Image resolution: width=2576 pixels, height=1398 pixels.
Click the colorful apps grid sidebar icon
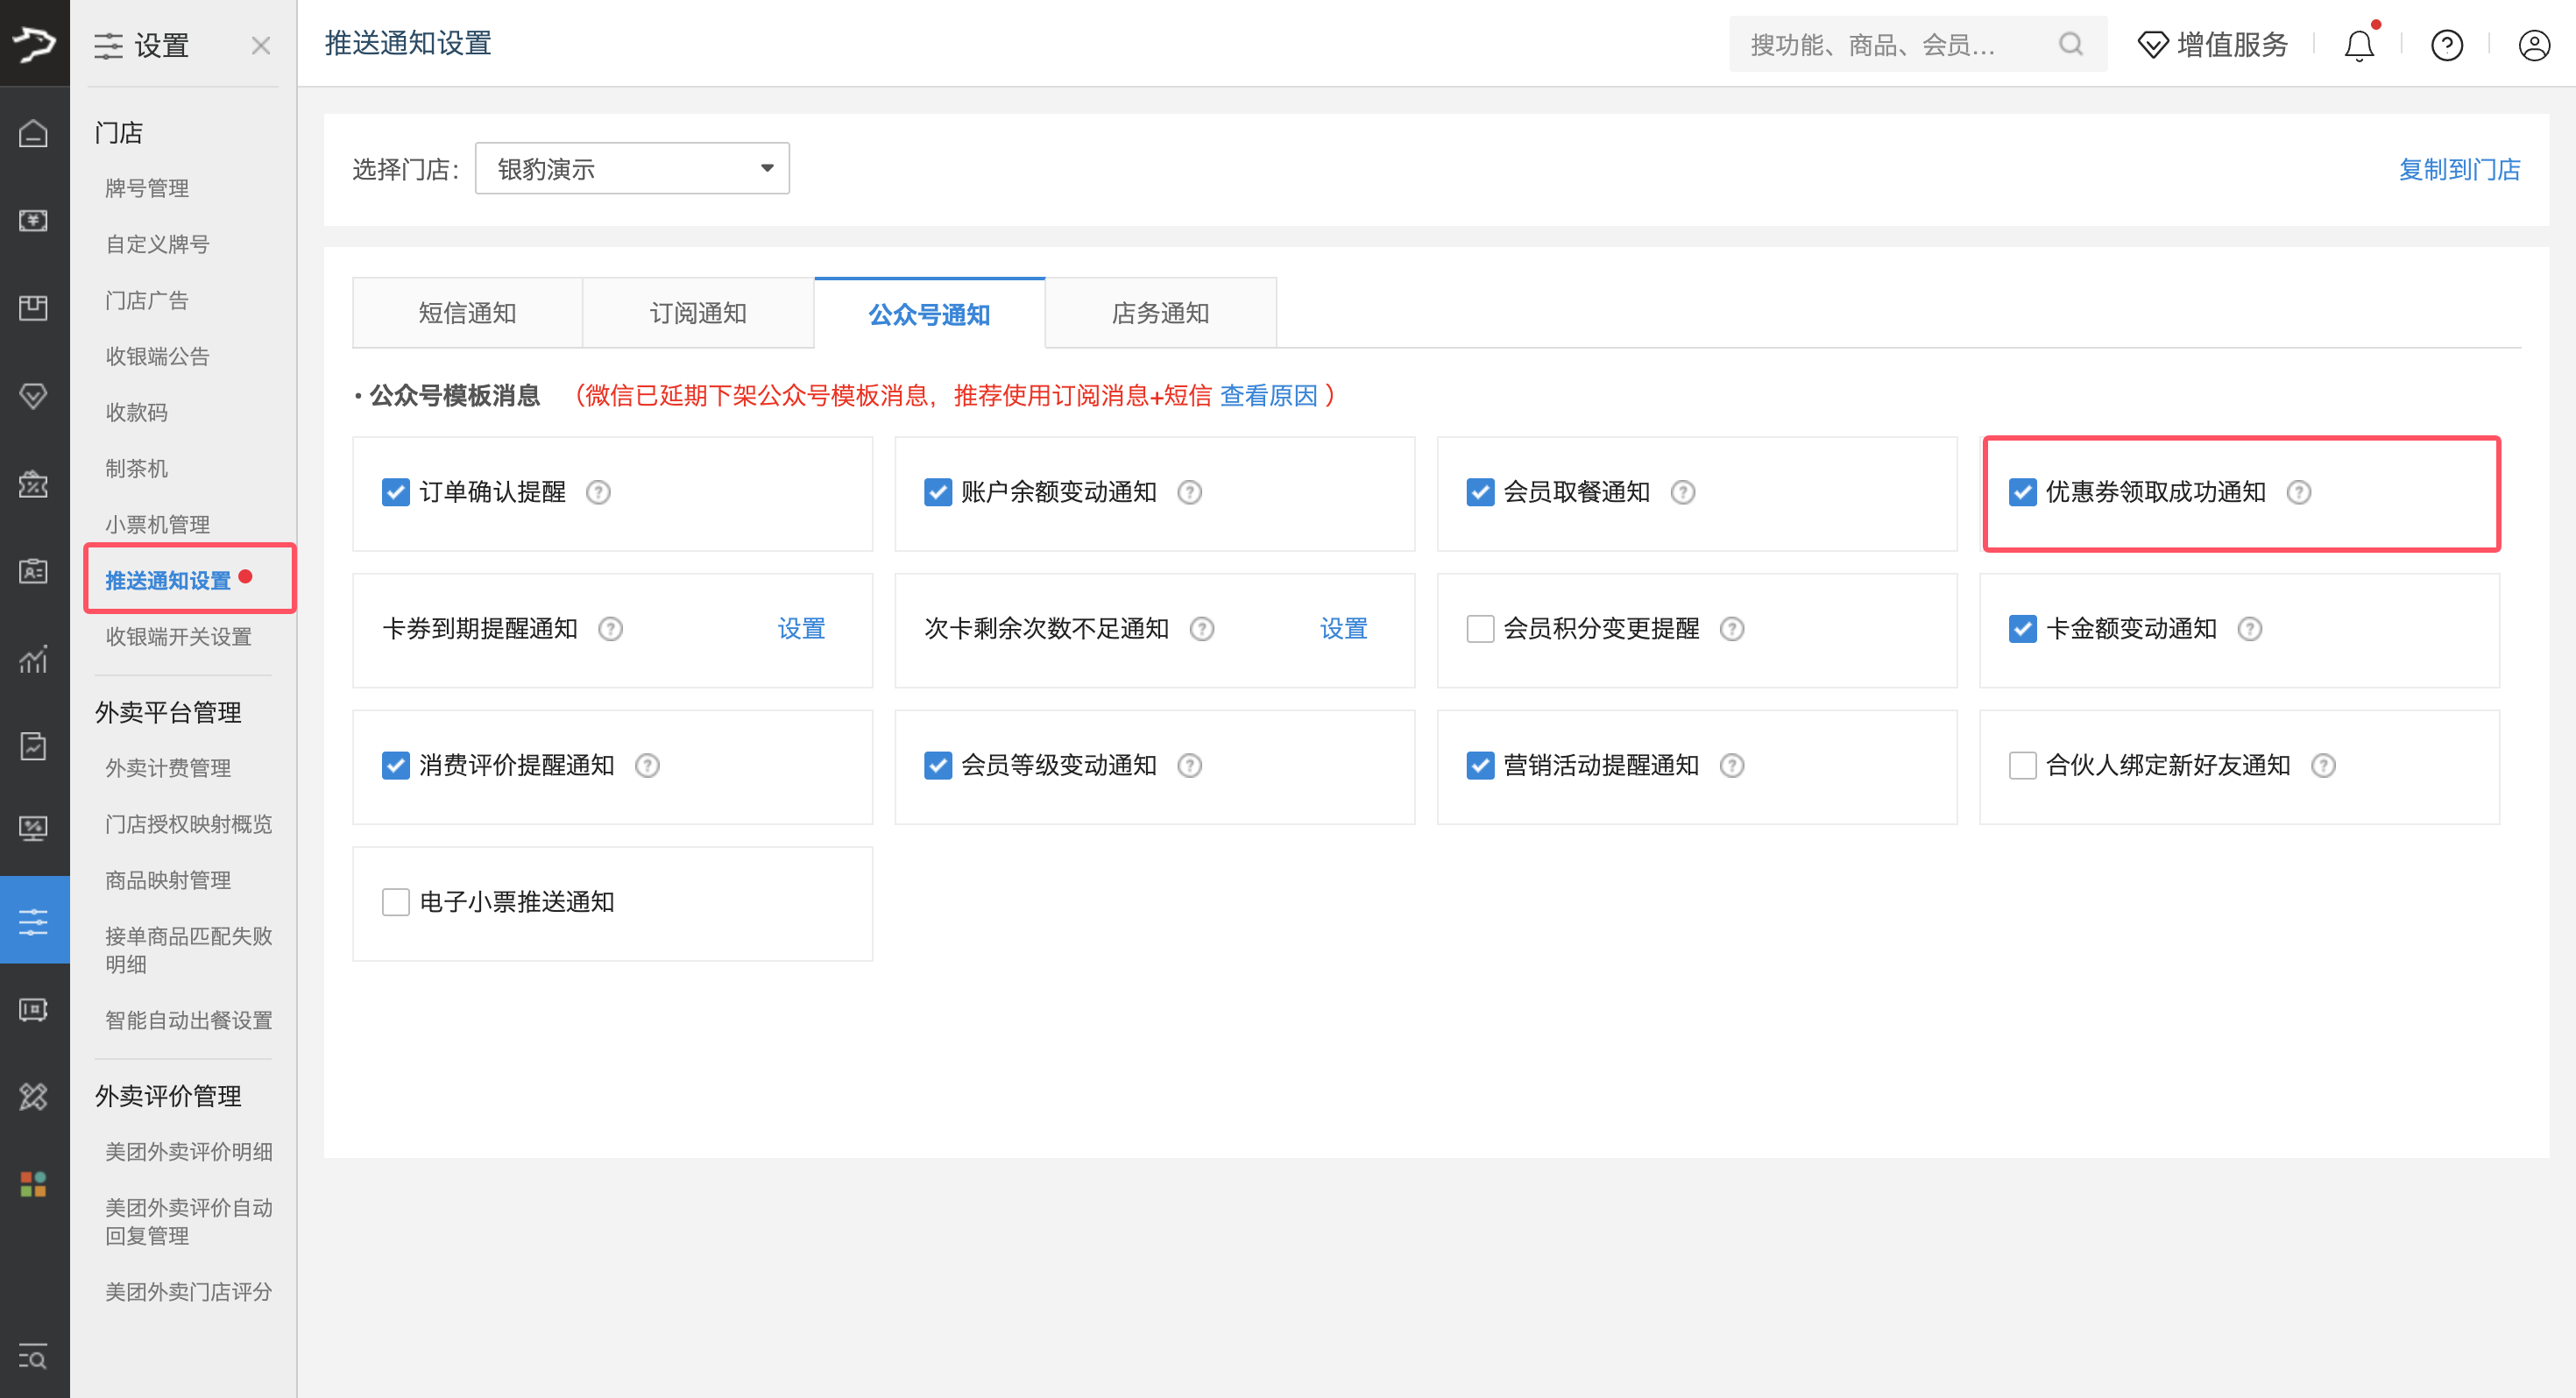click(x=33, y=1184)
